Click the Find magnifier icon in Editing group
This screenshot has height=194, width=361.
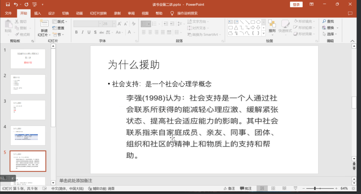click(x=324, y=21)
